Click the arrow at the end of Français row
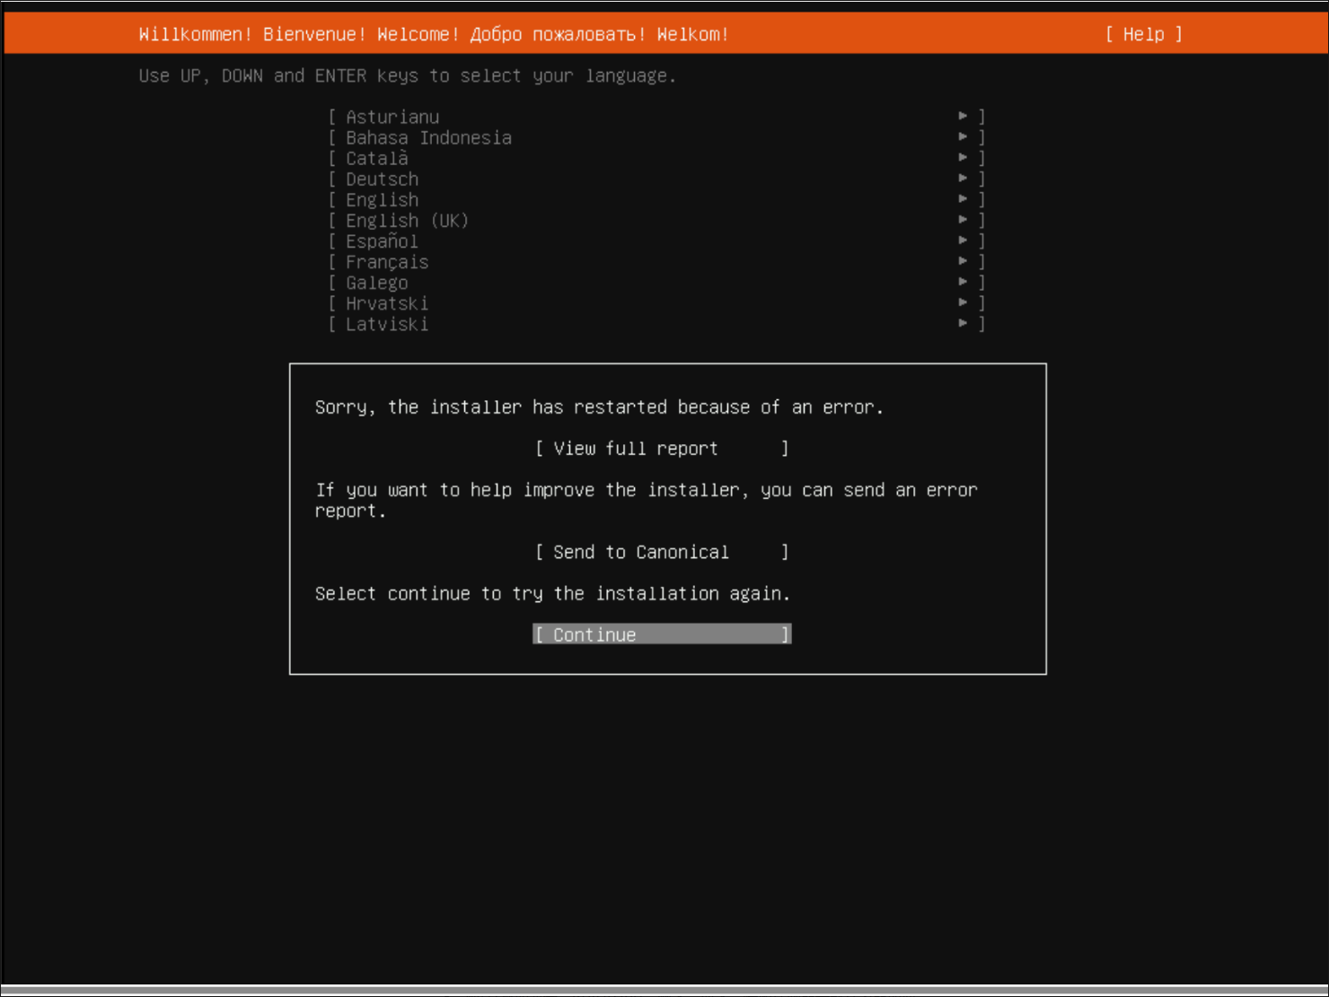Screen dimensions: 1329x997 coord(963,260)
